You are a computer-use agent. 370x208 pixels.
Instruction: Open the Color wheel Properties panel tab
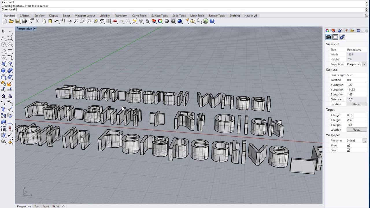tap(327, 31)
